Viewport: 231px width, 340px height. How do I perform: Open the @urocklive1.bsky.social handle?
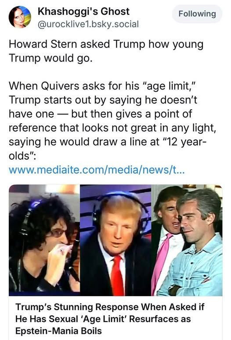point(88,24)
